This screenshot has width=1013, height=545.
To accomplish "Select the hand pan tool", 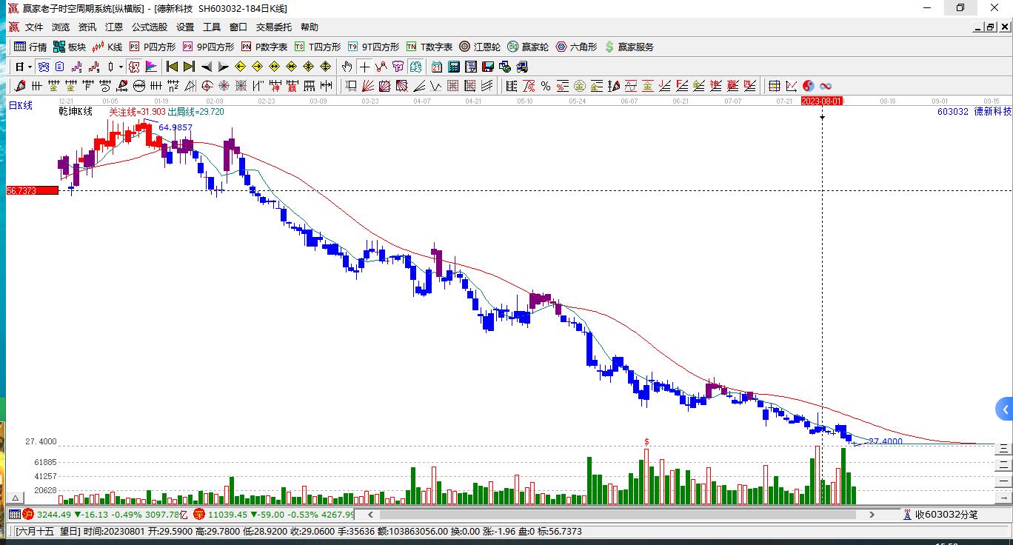I will click(x=347, y=67).
